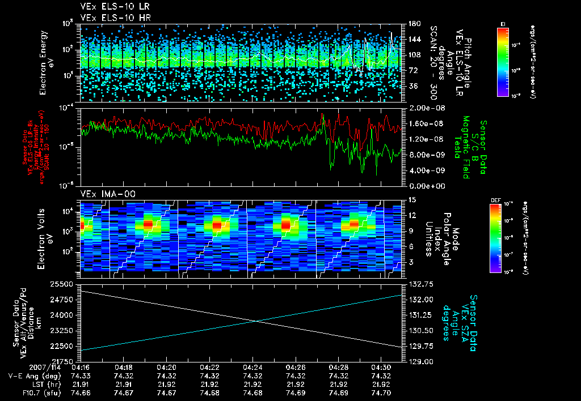Select the 'VEx ELS-10 LR' title text
Image resolution: width=581 pixels, height=401 pixels.
(x=115, y=6)
